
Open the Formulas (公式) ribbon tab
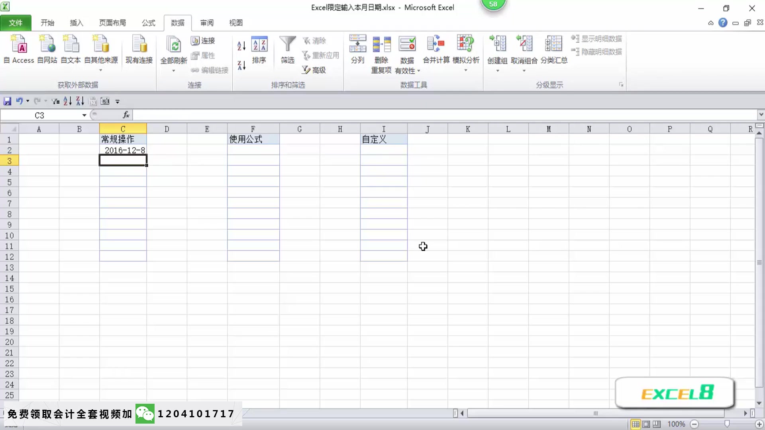coord(148,23)
